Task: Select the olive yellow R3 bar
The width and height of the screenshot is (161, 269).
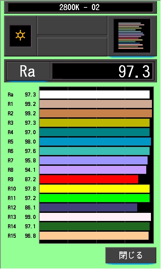Action: (x=95, y=123)
